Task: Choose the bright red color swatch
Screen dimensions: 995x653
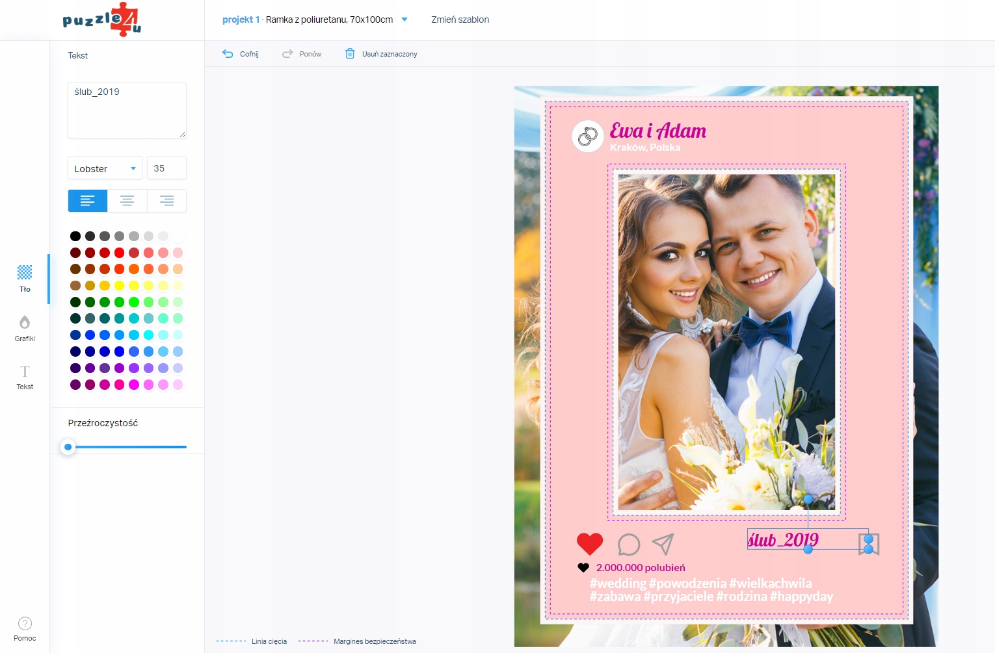Action: coord(119,253)
